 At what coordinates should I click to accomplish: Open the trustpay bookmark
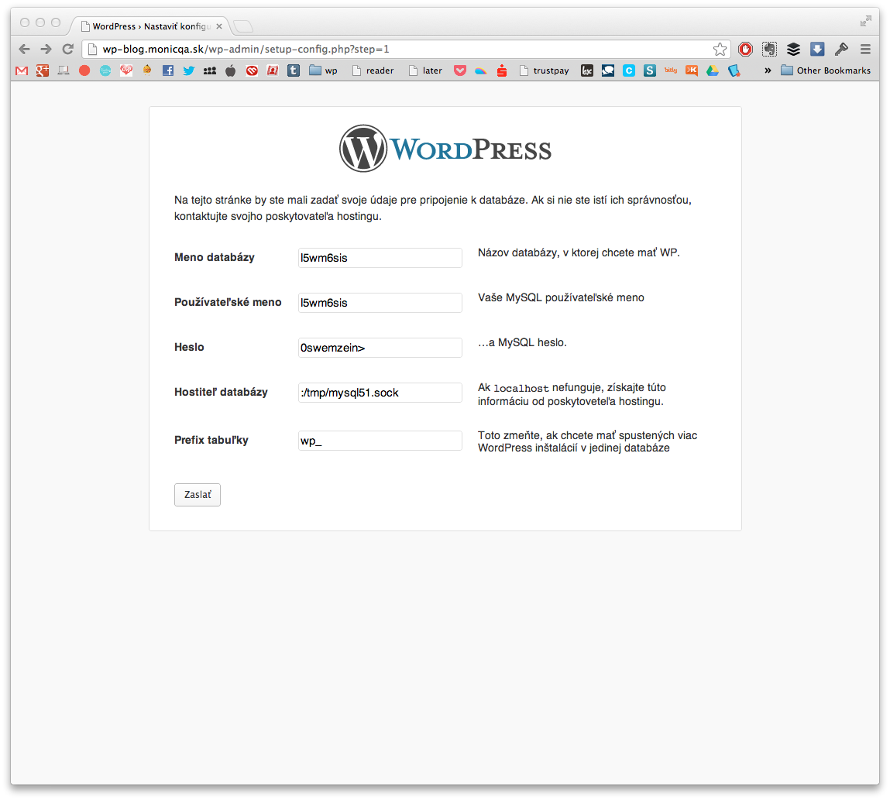(x=545, y=70)
